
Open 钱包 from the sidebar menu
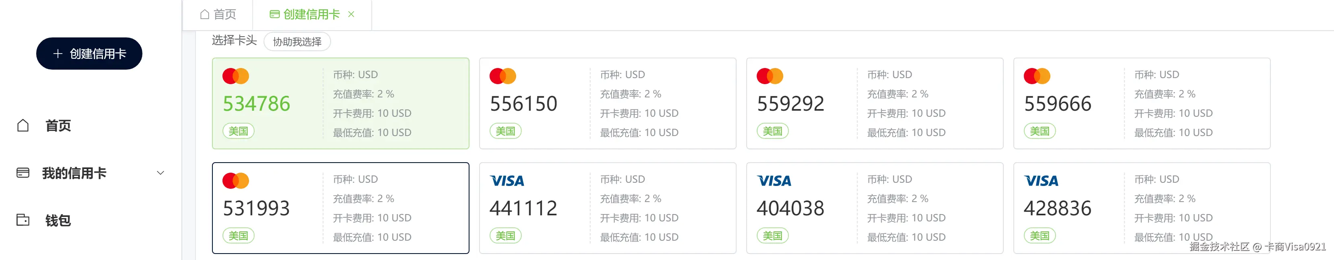tap(58, 221)
